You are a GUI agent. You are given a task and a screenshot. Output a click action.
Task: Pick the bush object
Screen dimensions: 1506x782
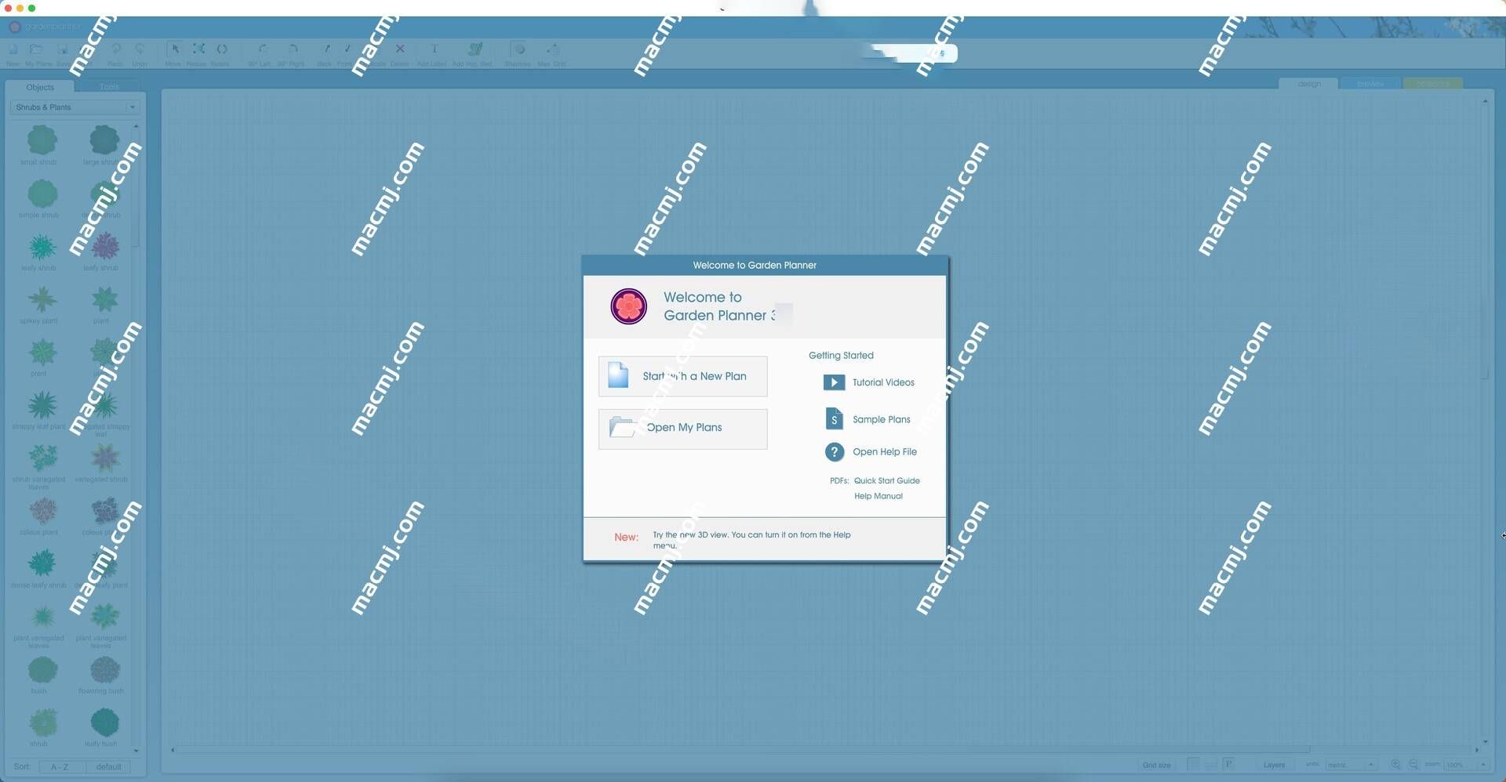(42, 670)
